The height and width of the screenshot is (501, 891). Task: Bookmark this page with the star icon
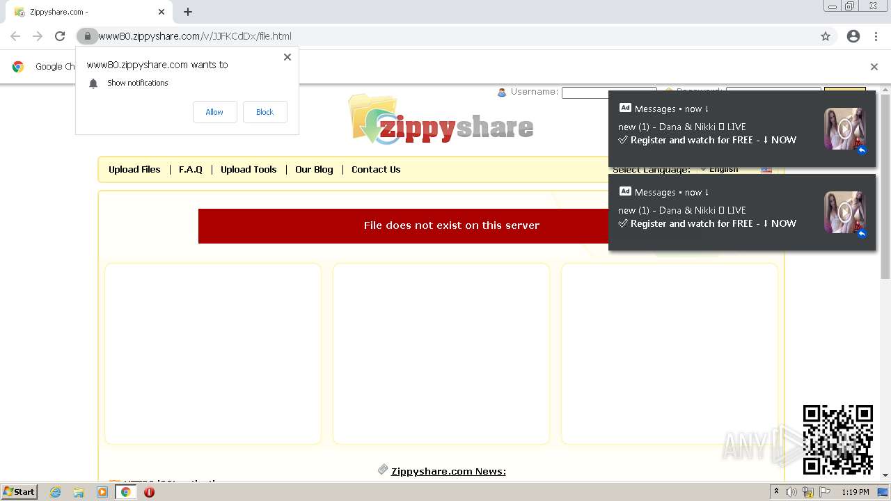click(826, 36)
